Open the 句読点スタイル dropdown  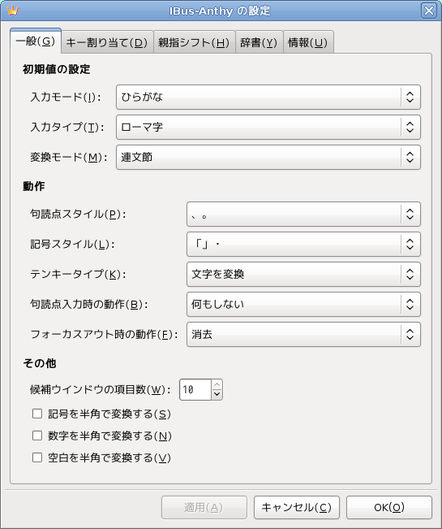(303, 215)
